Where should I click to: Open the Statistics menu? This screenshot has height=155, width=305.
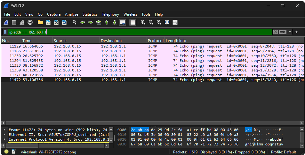coord(90,14)
